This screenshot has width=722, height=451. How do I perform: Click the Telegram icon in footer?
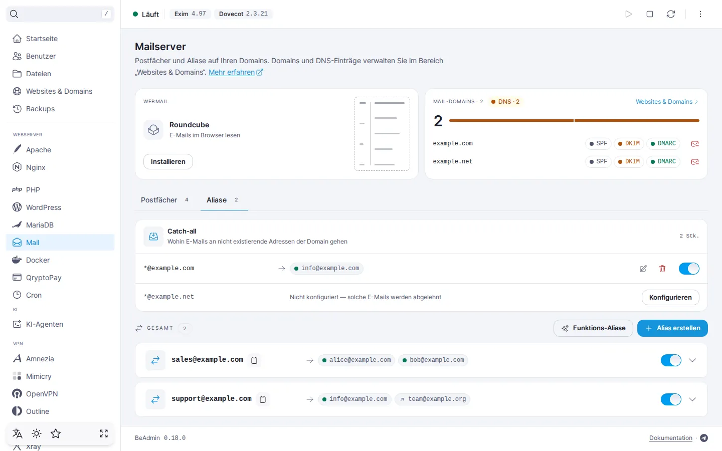pos(704,438)
